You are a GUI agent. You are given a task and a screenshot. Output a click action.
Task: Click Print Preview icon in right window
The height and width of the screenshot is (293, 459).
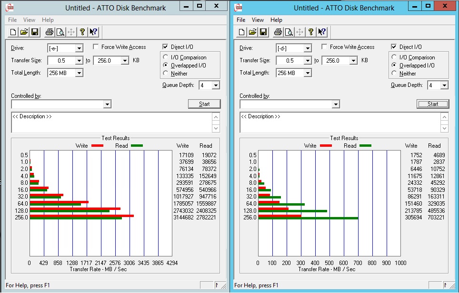(x=289, y=32)
